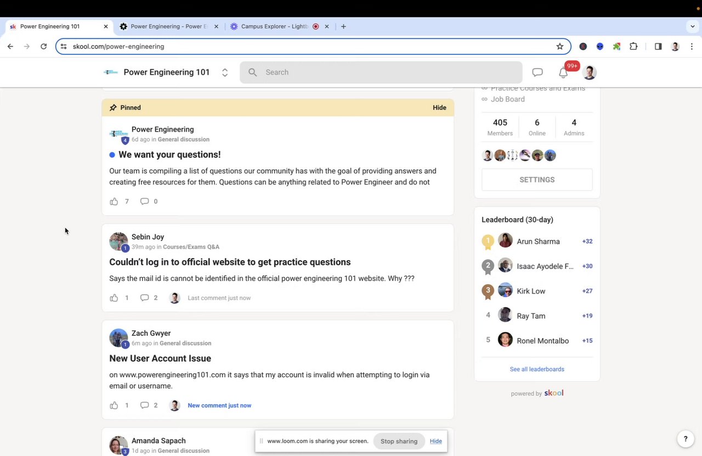This screenshot has width=702, height=456.
Task: Click Arun Sharma's leaderboard avatar
Action: coord(505,241)
